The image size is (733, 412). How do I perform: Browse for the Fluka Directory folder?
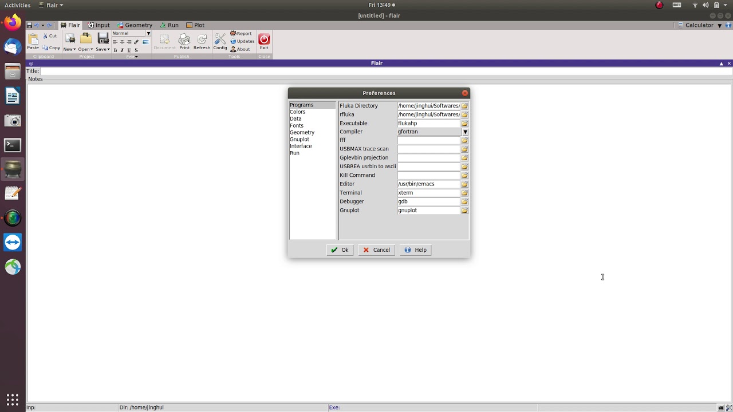coord(464,106)
